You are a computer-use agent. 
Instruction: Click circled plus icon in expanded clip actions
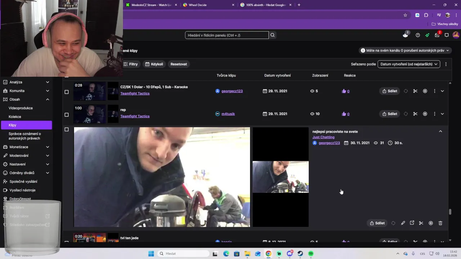[431, 223]
